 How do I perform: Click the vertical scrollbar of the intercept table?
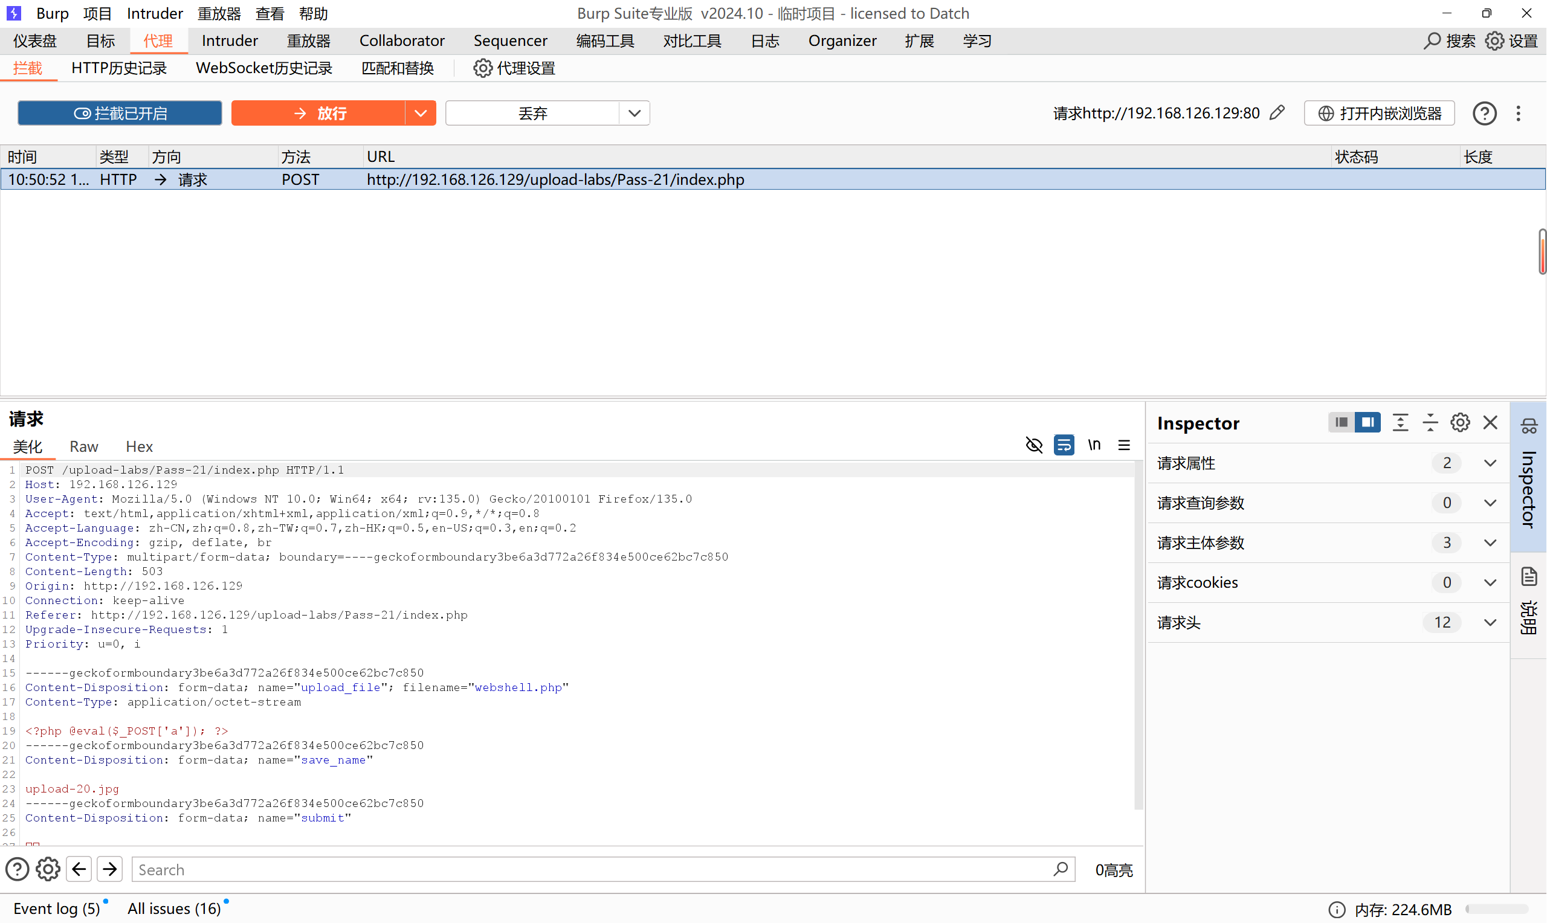(1542, 251)
